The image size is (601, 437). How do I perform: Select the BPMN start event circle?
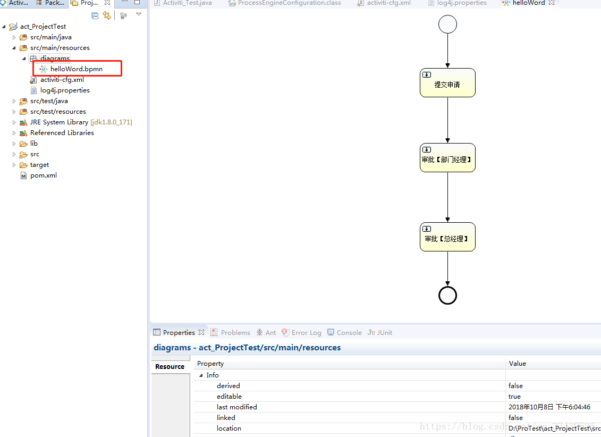click(x=447, y=24)
